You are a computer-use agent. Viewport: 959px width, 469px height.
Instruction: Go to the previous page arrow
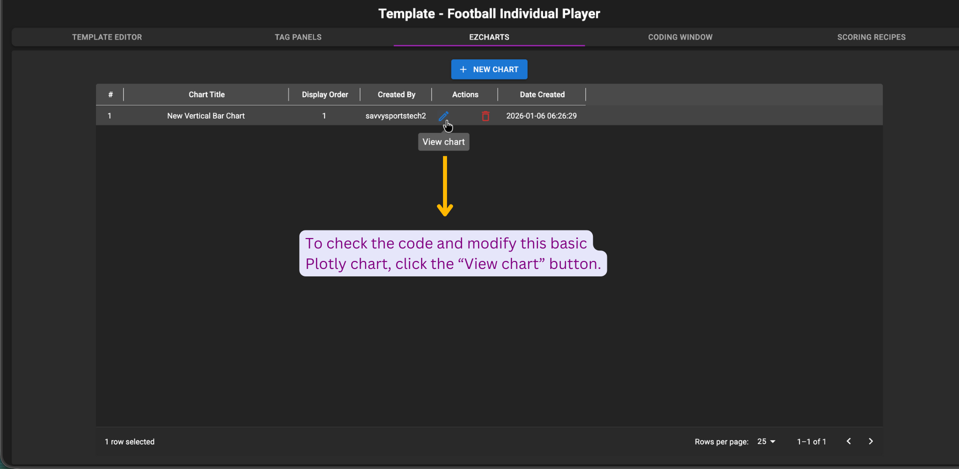click(x=849, y=442)
